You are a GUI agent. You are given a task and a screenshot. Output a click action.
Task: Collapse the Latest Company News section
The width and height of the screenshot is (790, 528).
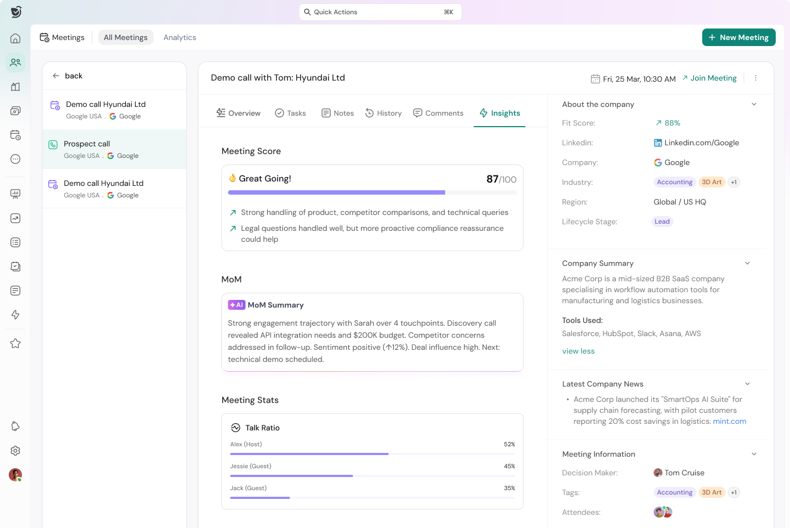tap(747, 384)
